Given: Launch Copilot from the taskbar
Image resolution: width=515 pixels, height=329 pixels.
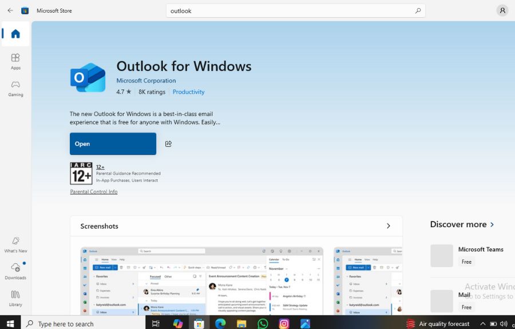Looking at the screenshot, I should pyautogui.click(x=178, y=324).
